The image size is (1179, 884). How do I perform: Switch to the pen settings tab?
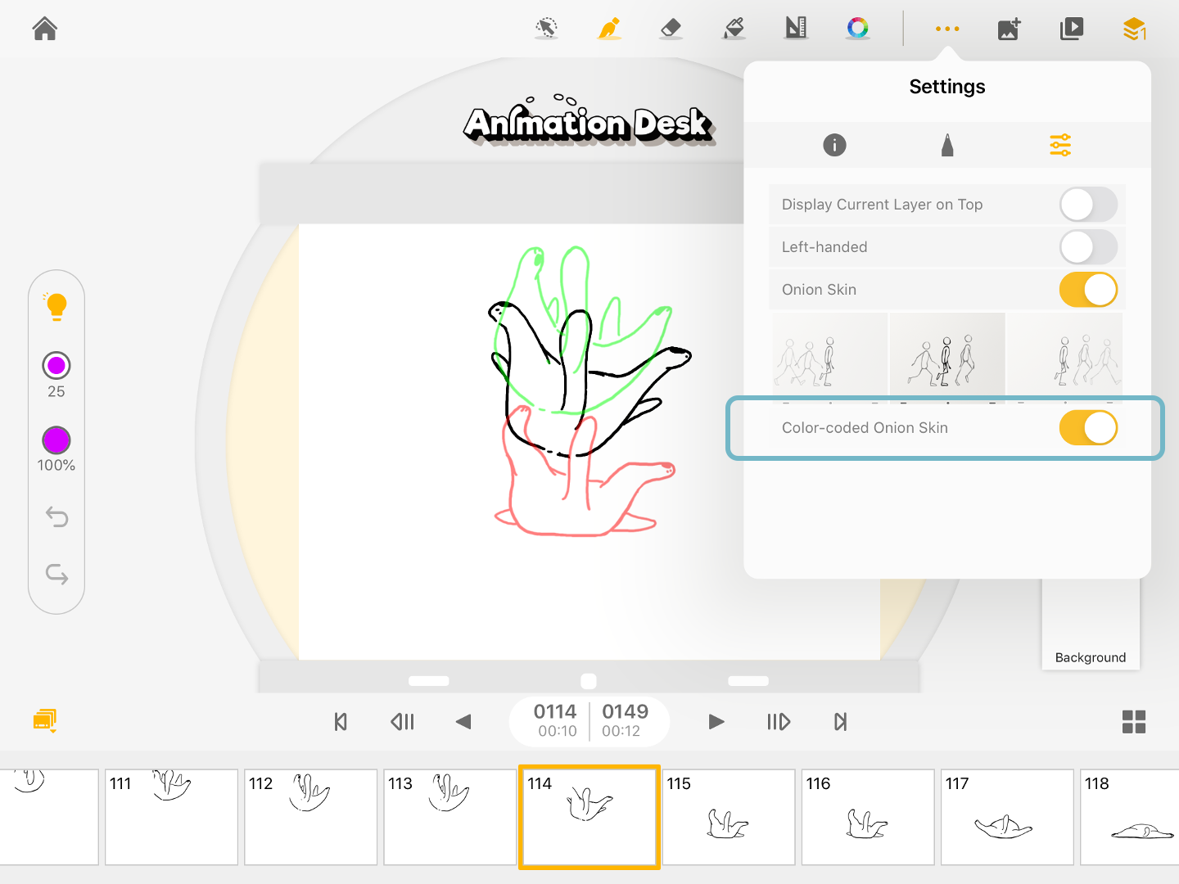(947, 146)
